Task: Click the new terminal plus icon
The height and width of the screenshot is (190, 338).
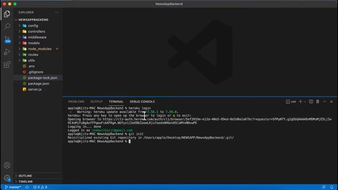Action: tap(301, 101)
